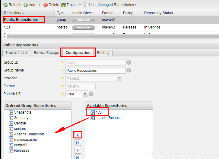Click the Apache Snapshots repository icon
Image resolution: width=219 pixels, height=159 pixels.
click(11, 134)
